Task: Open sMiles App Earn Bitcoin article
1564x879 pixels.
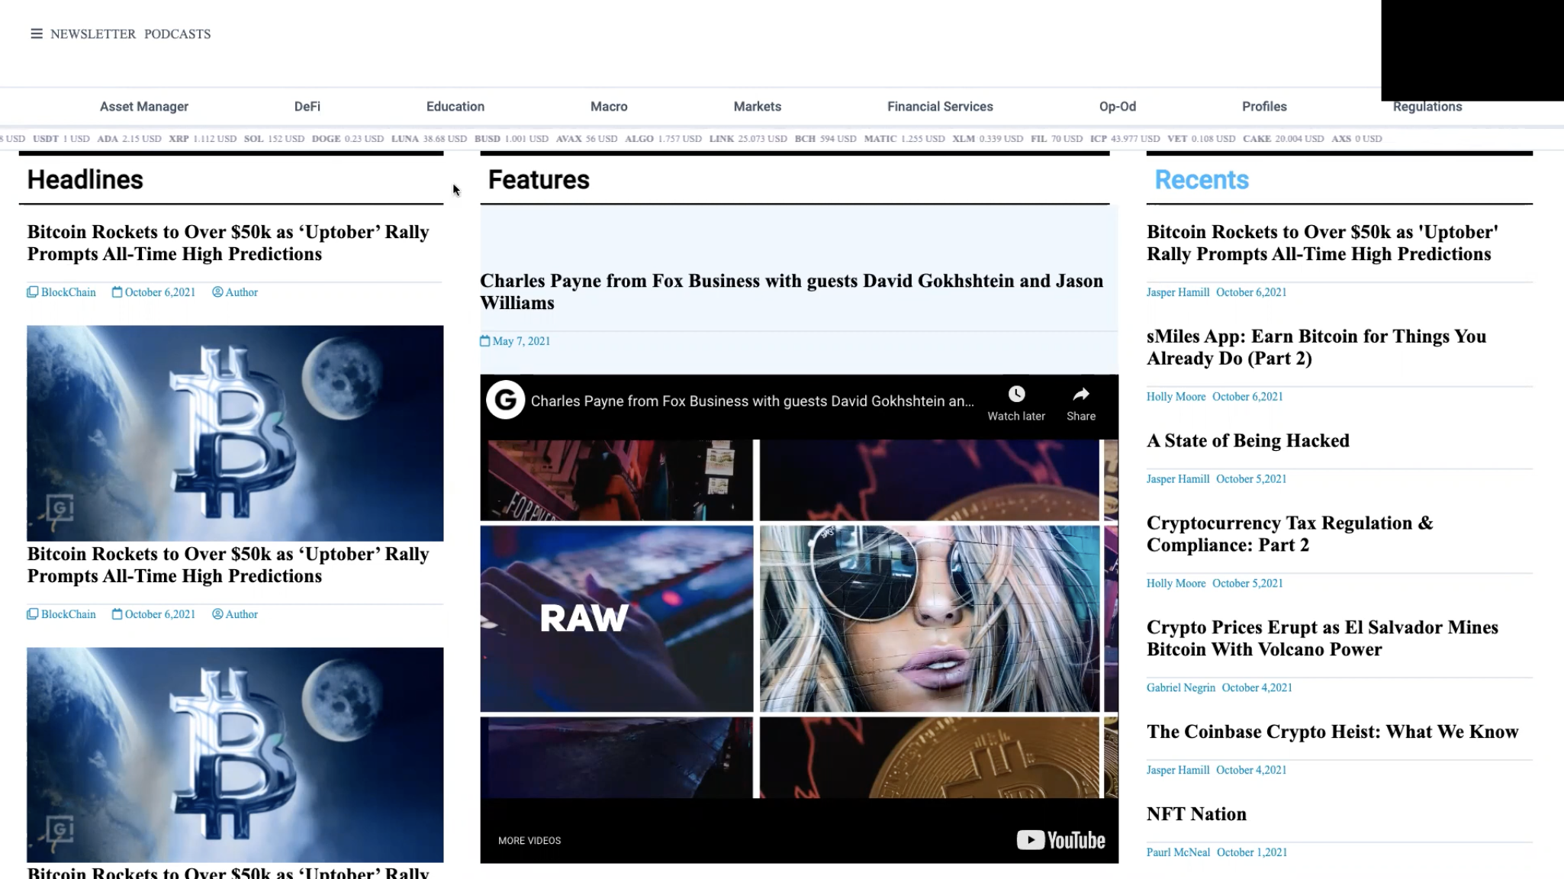Action: pyautogui.click(x=1316, y=347)
